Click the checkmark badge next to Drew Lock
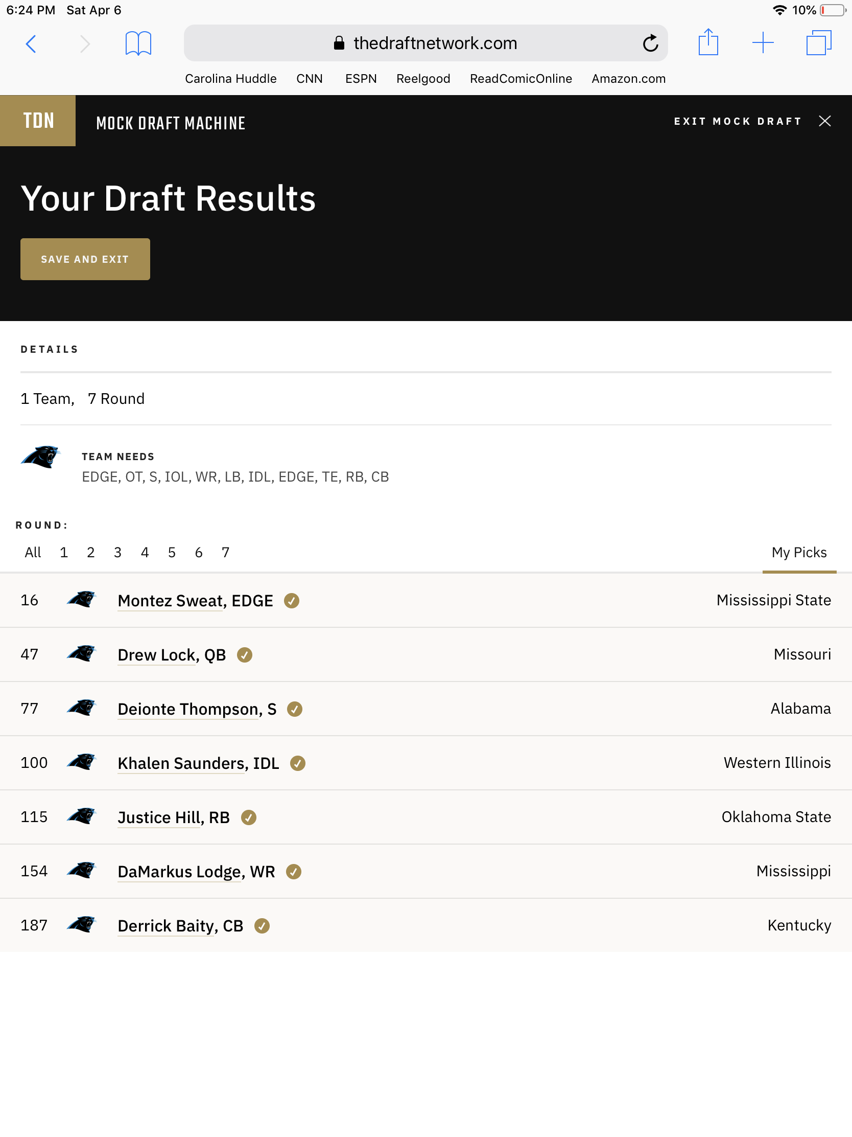Screen dimensions: 852x1137 click(x=245, y=655)
